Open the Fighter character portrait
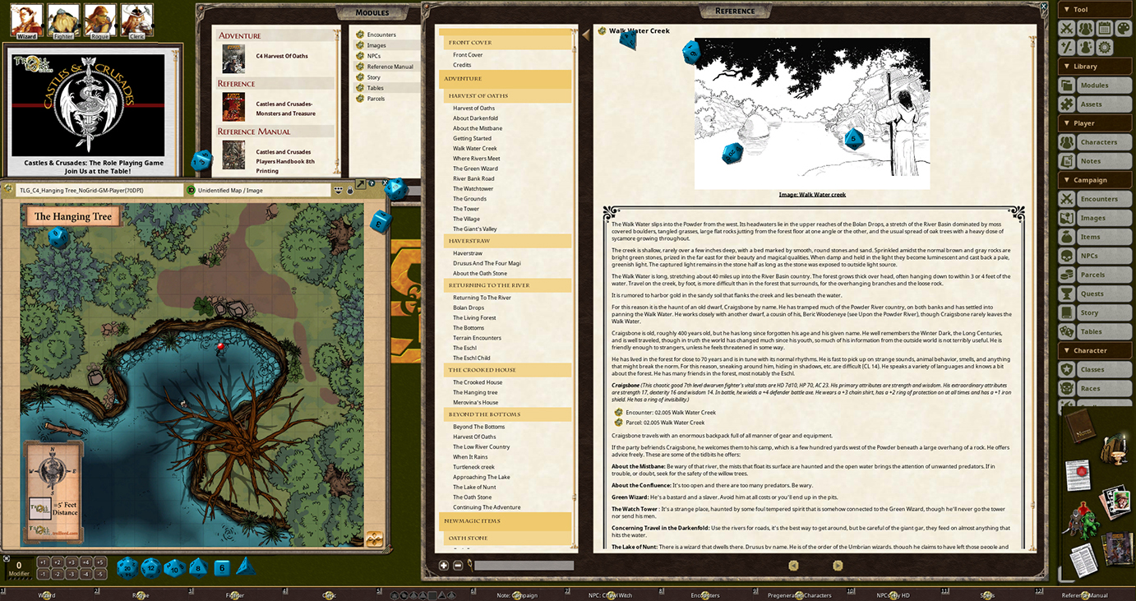 [63, 21]
